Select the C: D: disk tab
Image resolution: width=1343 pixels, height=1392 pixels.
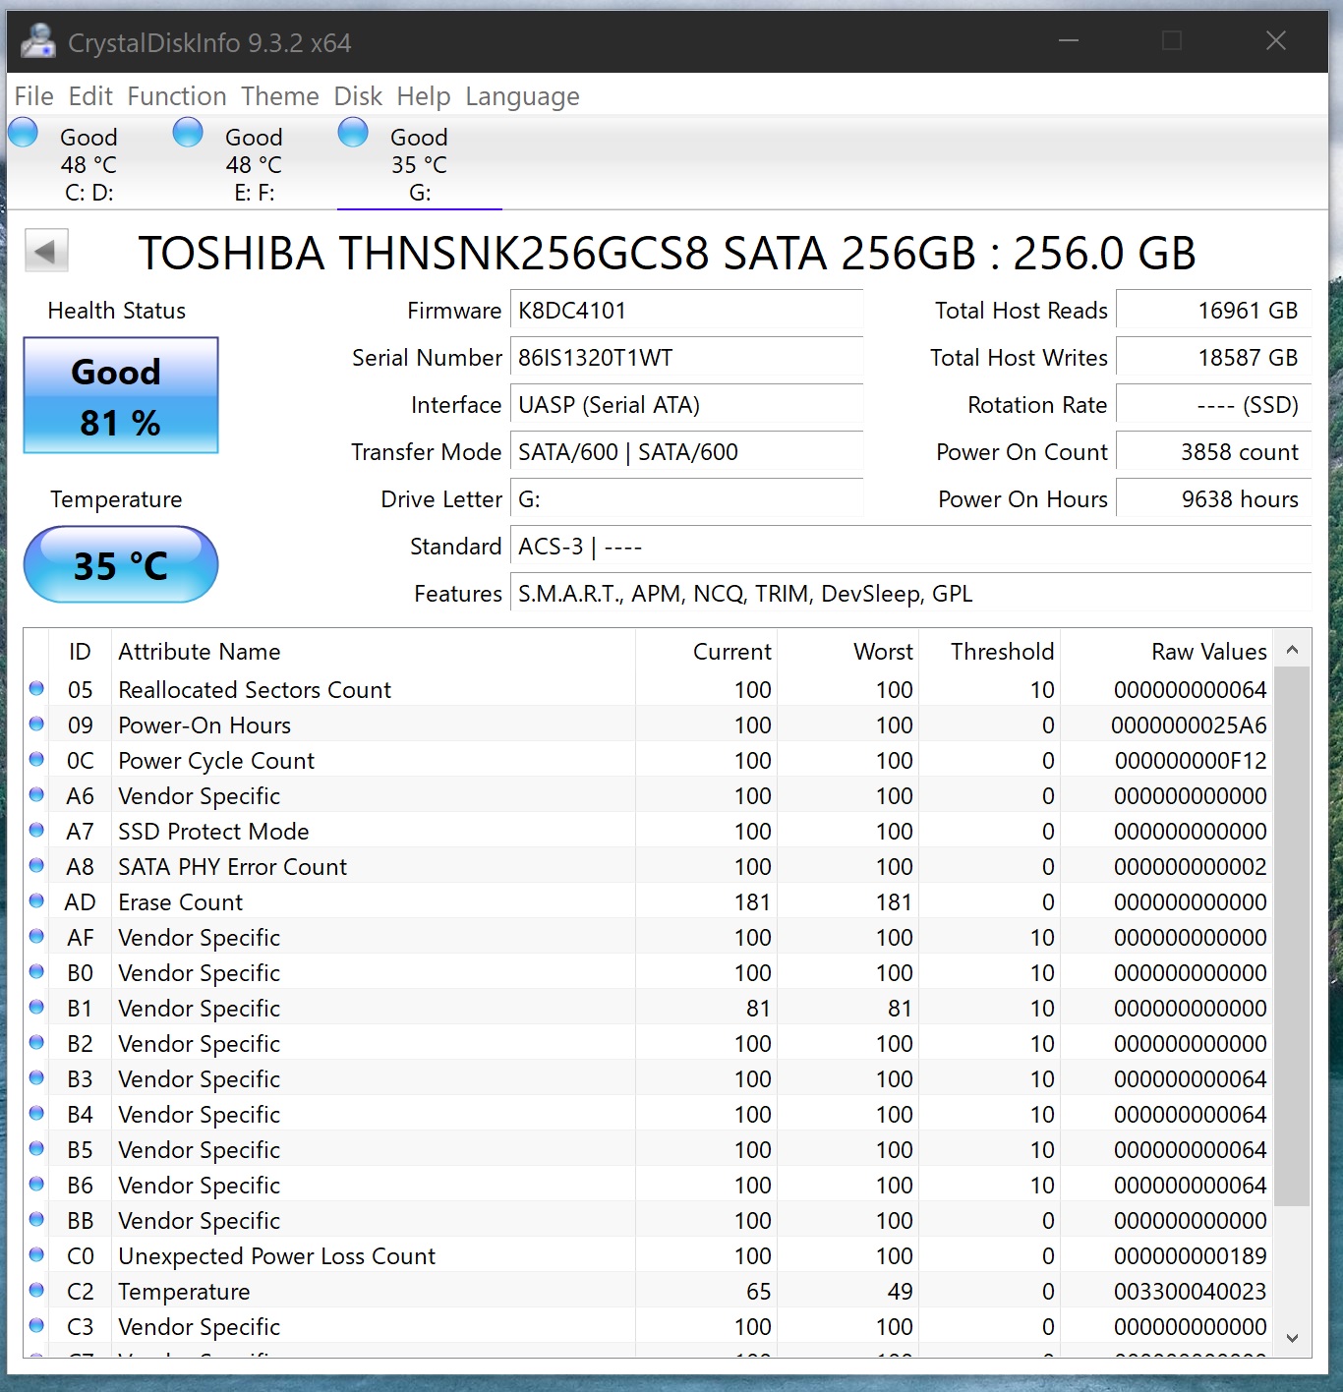click(89, 163)
